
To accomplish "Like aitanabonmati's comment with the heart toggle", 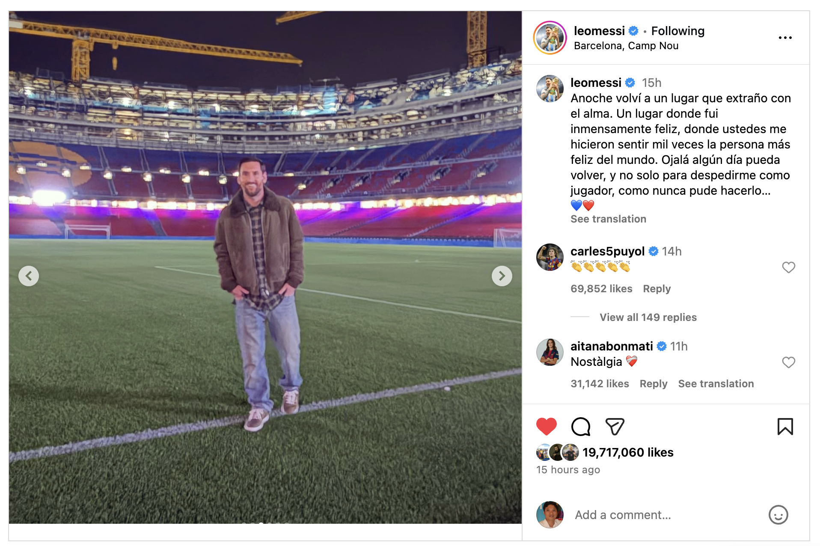I will [789, 362].
